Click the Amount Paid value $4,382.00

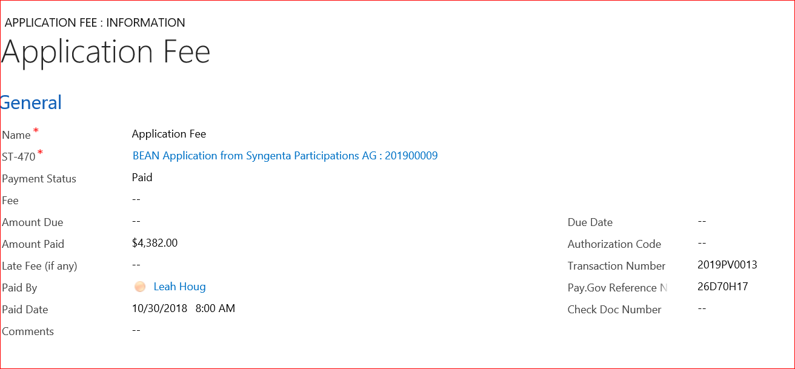155,243
